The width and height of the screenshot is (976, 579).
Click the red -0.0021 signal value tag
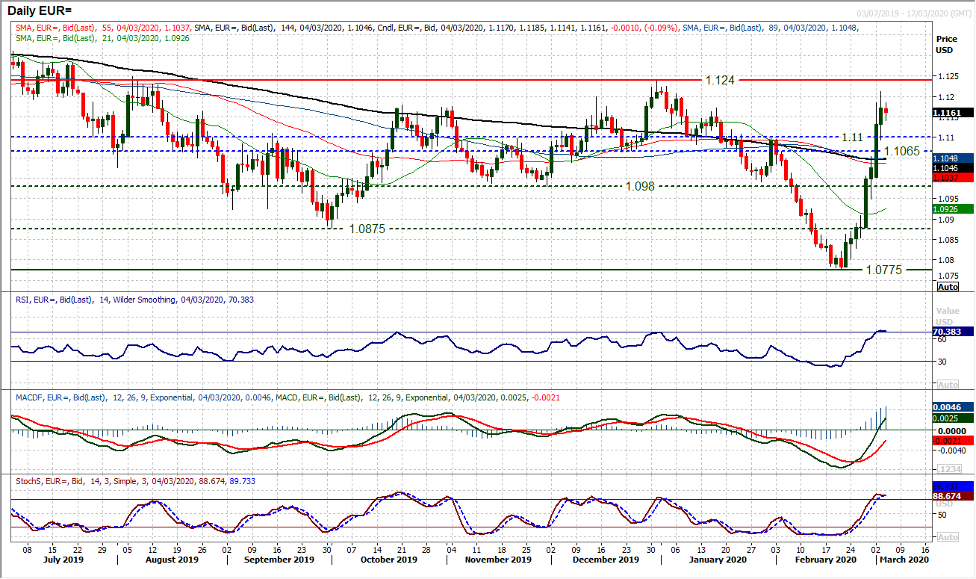[953, 441]
